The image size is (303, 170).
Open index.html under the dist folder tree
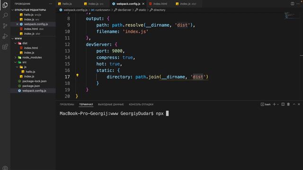(x=33, y=48)
